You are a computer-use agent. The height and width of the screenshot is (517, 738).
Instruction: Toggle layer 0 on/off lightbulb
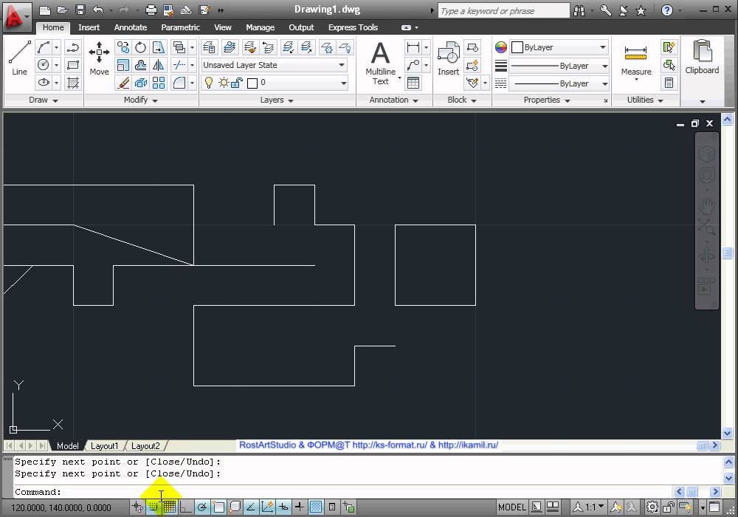pos(209,83)
